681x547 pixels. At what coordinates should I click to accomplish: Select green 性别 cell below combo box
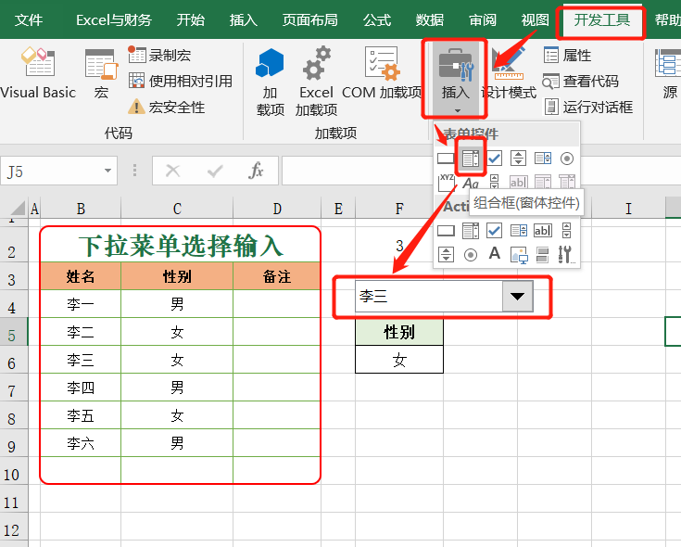[399, 332]
